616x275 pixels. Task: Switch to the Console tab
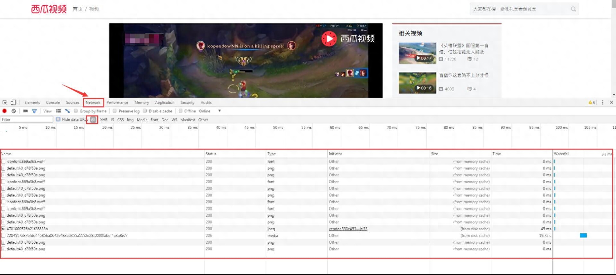(x=53, y=102)
